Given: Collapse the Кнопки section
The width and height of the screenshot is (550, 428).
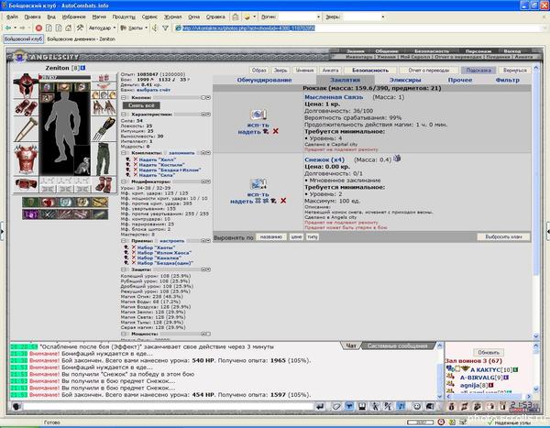Looking at the screenshot, I should pyautogui.click(x=124, y=97).
